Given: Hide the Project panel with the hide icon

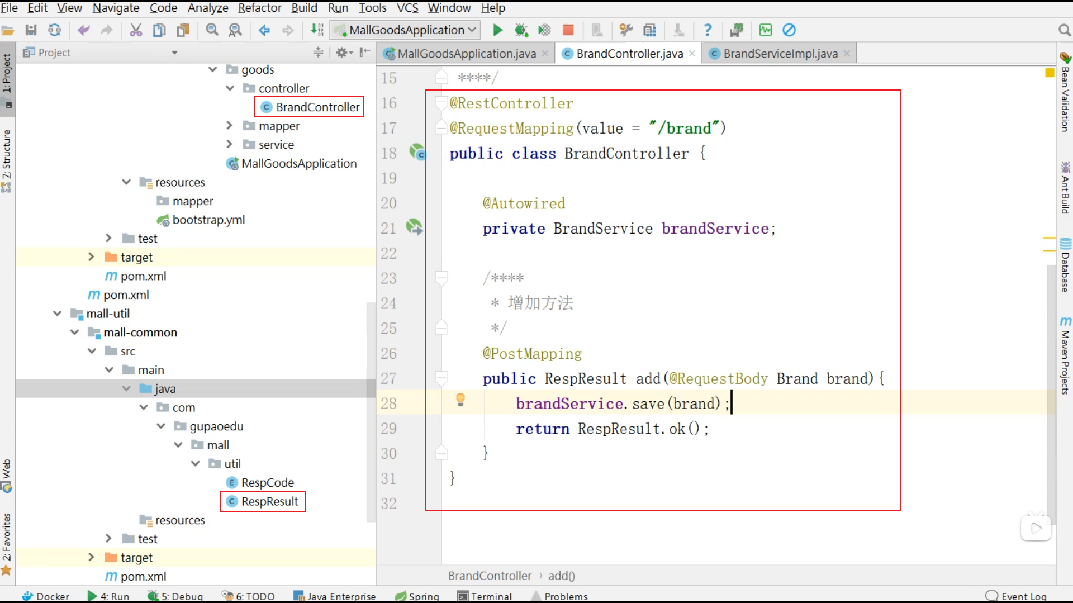Looking at the screenshot, I should [365, 53].
